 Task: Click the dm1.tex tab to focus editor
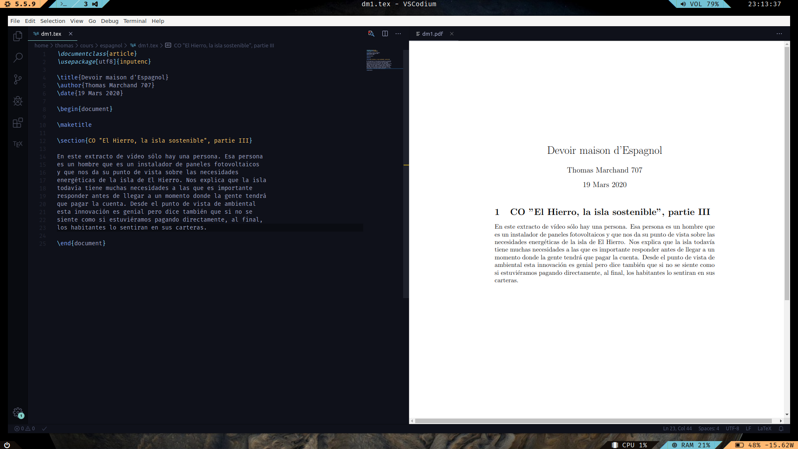coord(50,33)
